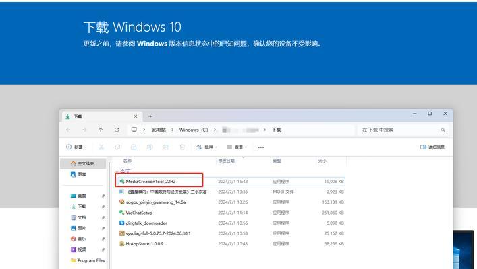This screenshot has width=477, height=269.
Task: Expand chevron after 此电脑 in breadcrumb
Action: (x=173, y=130)
